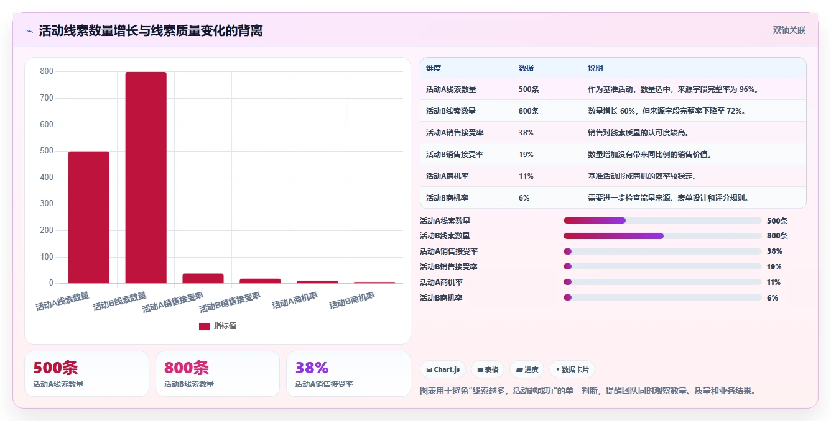Click the 活动B商机率 progress bar

click(x=662, y=298)
